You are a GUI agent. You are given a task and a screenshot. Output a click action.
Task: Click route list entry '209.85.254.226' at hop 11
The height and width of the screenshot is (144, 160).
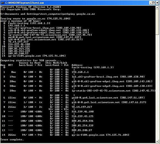click(19, 49)
